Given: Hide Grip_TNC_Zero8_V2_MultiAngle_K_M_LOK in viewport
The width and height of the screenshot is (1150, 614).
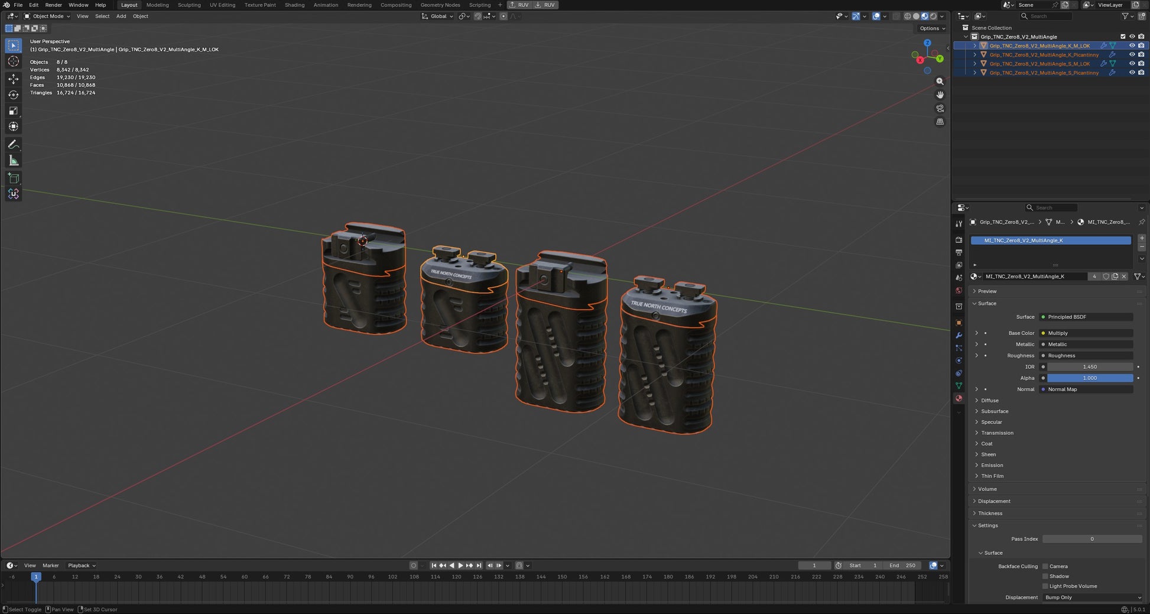Looking at the screenshot, I should tap(1132, 46).
